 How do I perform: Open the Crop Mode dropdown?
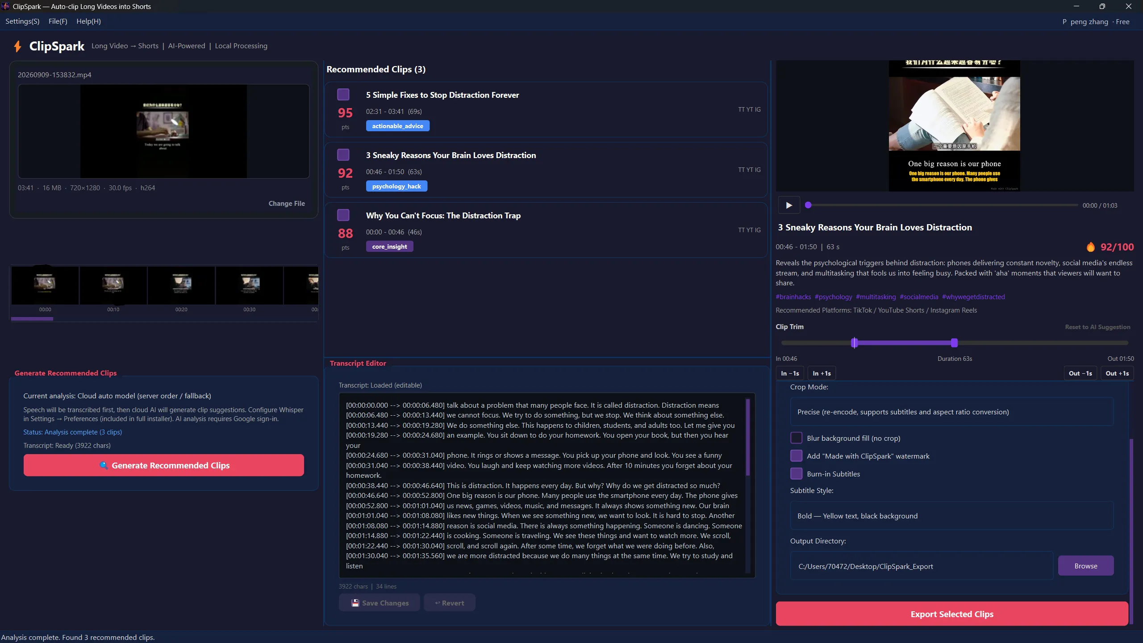click(x=951, y=412)
